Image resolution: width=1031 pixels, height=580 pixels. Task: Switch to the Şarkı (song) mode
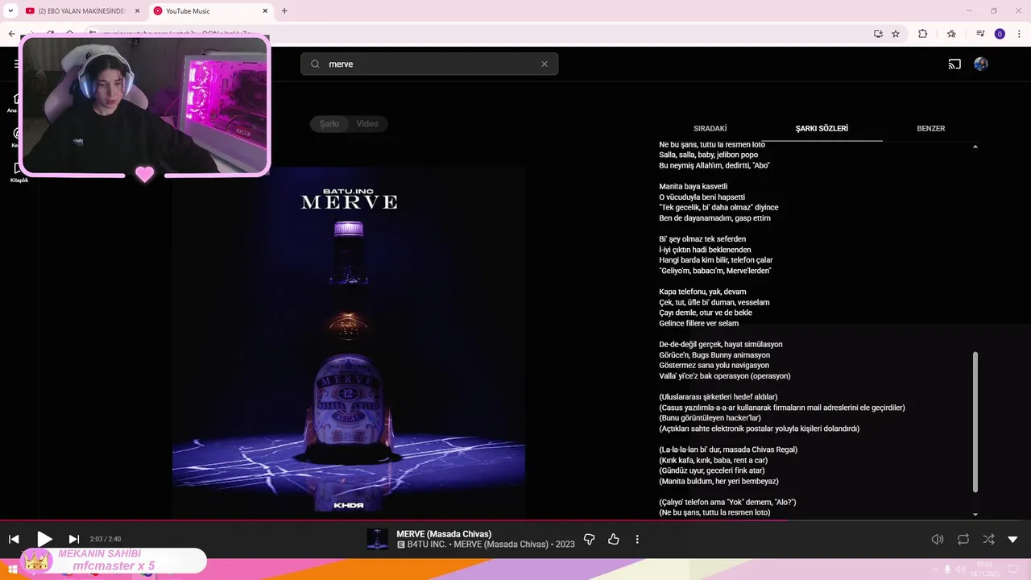point(329,123)
